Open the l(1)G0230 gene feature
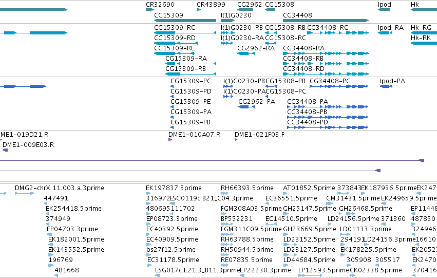437x278 pixels. coord(227,21)
